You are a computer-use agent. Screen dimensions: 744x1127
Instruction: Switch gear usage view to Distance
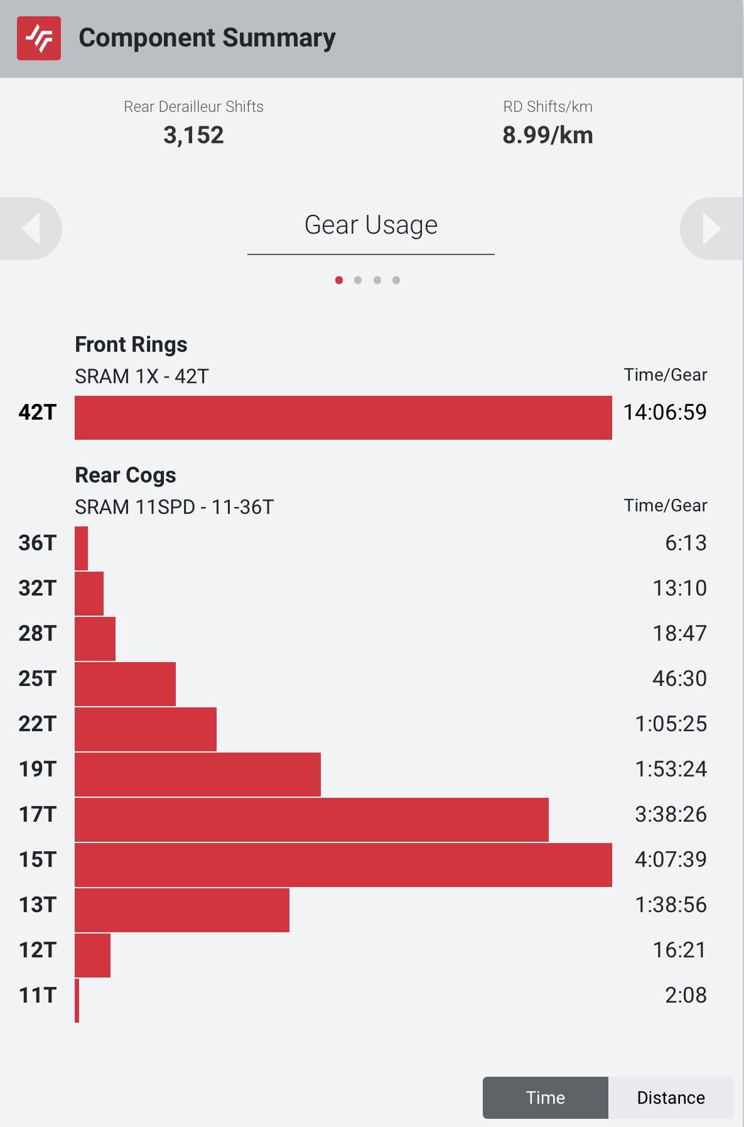pos(671,1097)
